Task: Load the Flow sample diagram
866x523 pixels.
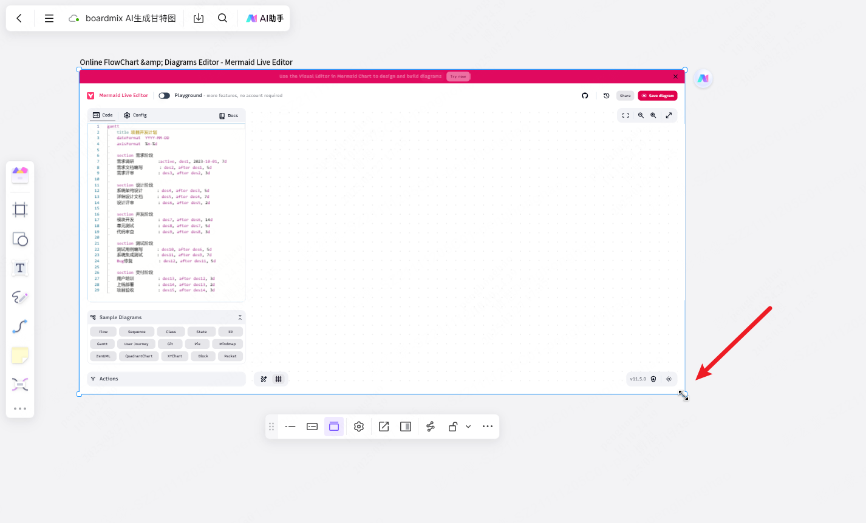Action: (103, 332)
